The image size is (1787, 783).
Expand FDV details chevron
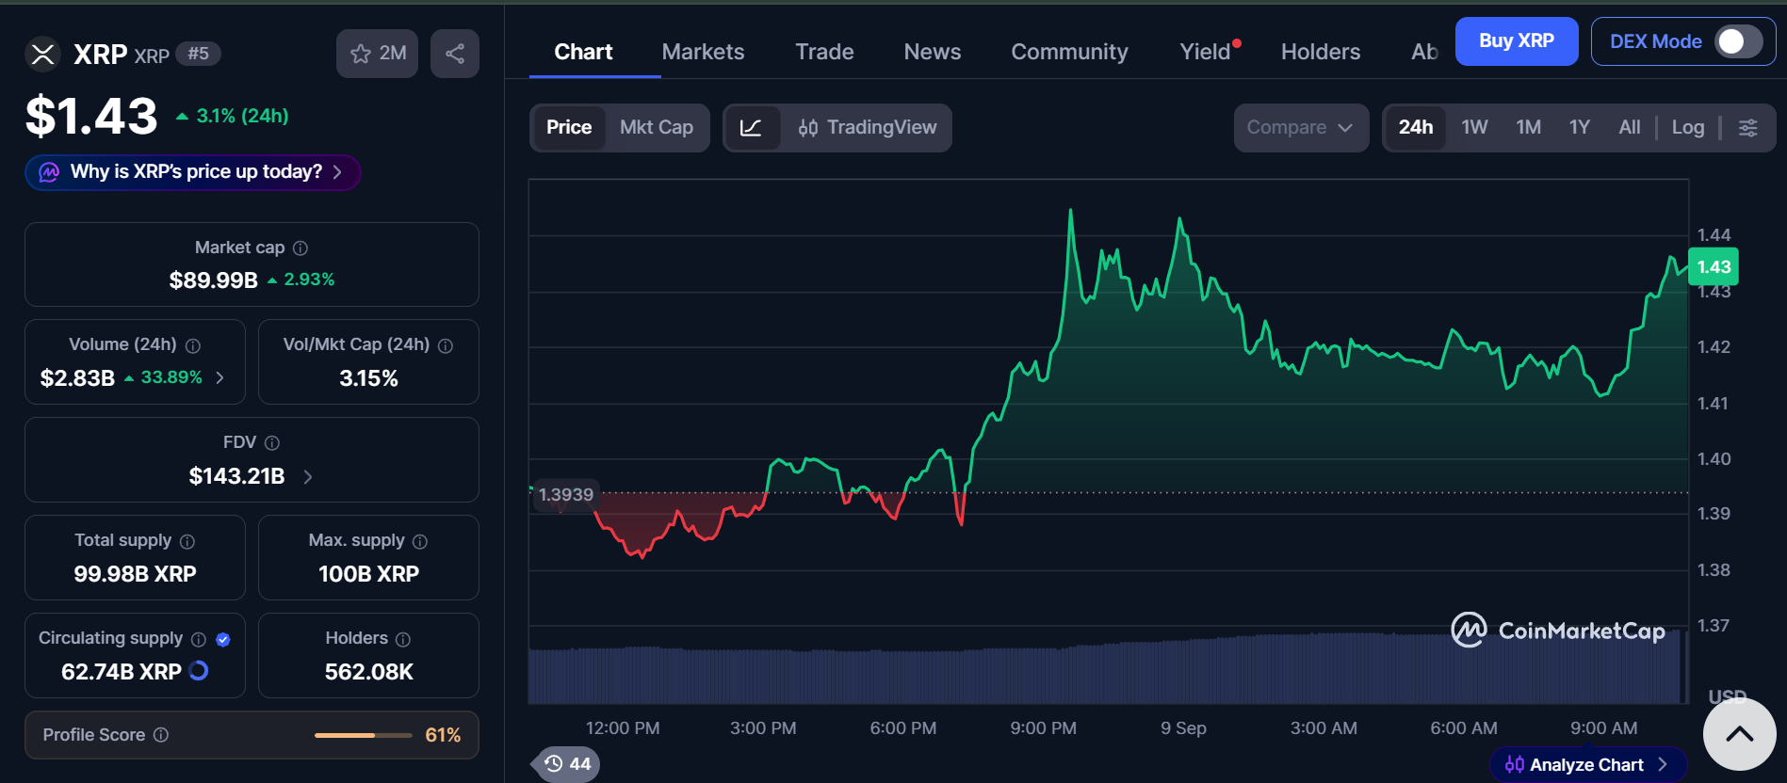(x=308, y=477)
